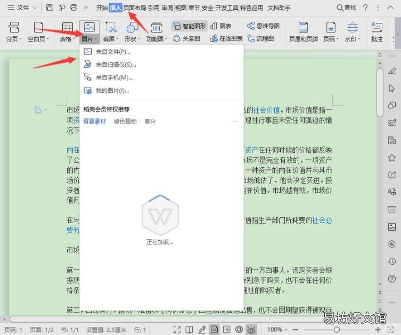Screen dimensions: 401x335
Task: Choose 我的图片(I) menu entry
Action: tap(162, 91)
